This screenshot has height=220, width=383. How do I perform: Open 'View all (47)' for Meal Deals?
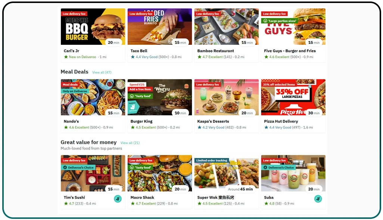point(102,72)
